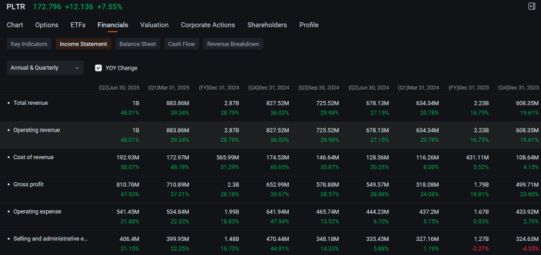This screenshot has width=541, height=255.
Task: Click the collapse panel icon at top right
Action: 531,6
